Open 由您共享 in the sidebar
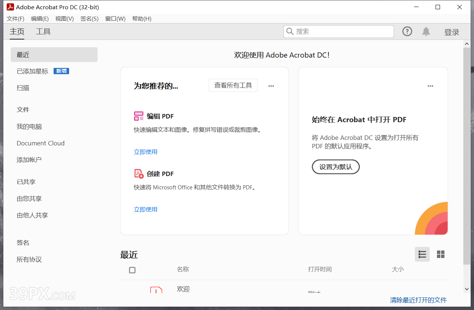The image size is (474, 310). 29,199
